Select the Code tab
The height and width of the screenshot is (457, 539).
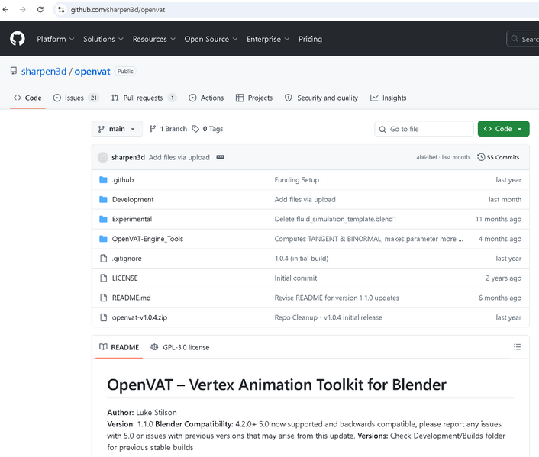27,98
